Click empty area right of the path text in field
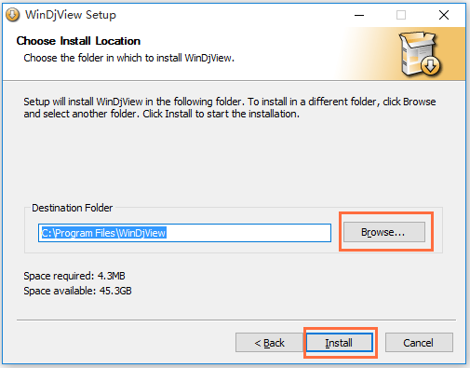 click(x=248, y=233)
